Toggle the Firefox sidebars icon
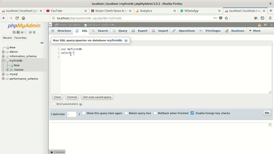 pyautogui.click(x=262, y=18)
